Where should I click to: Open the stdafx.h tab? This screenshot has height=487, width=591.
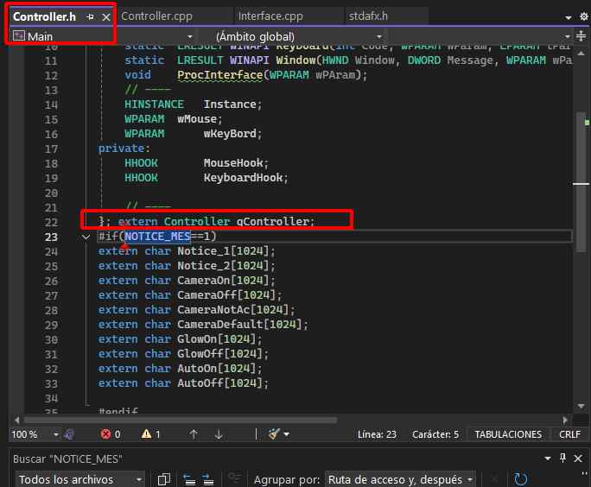tap(368, 16)
